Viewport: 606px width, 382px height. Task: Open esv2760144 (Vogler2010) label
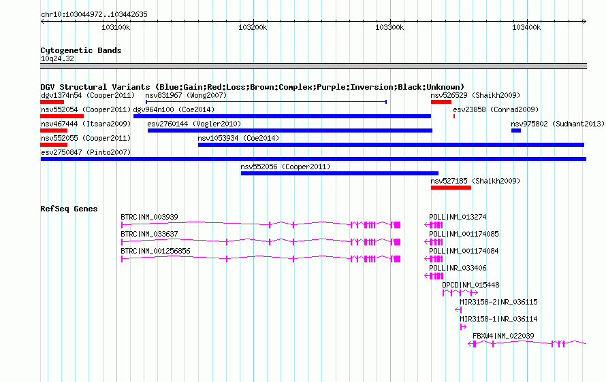pos(194,124)
